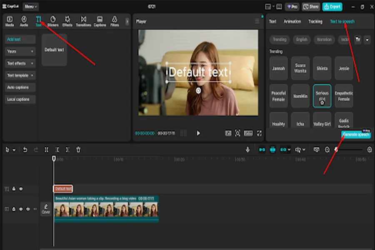Toggle visibility eye on text track
This screenshot has height=250, width=375.
[x=21, y=189]
